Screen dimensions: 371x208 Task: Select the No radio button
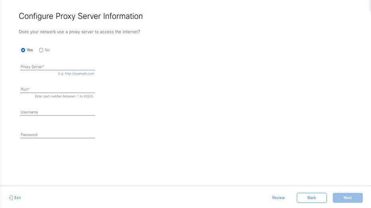[x=41, y=50]
